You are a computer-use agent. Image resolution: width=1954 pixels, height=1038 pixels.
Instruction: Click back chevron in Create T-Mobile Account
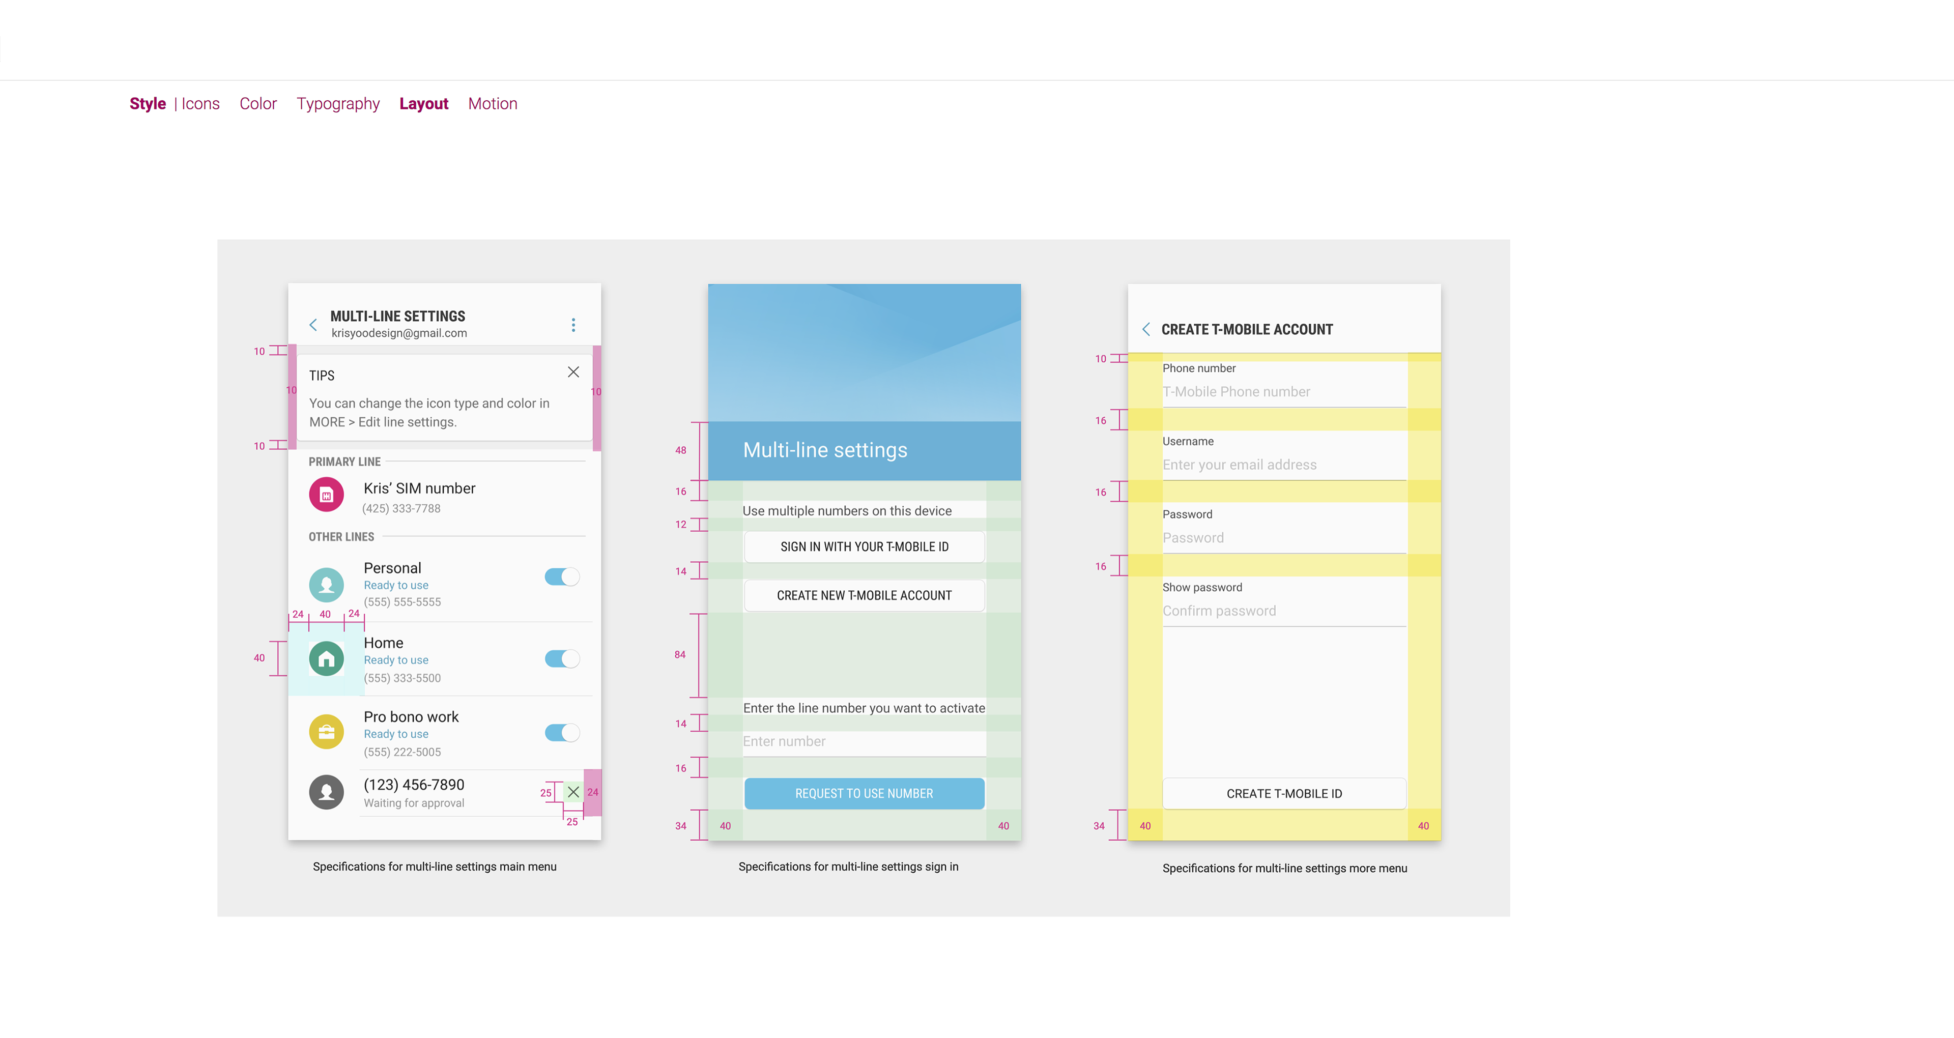click(x=1146, y=329)
